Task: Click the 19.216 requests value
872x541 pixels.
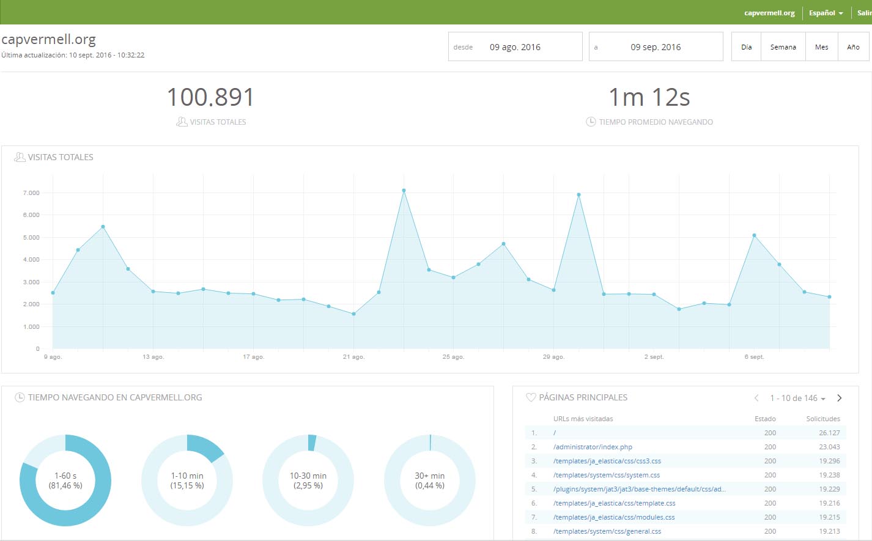Action: point(830,503)
